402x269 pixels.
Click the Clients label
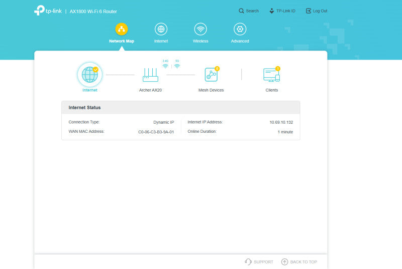pos(272,90)
